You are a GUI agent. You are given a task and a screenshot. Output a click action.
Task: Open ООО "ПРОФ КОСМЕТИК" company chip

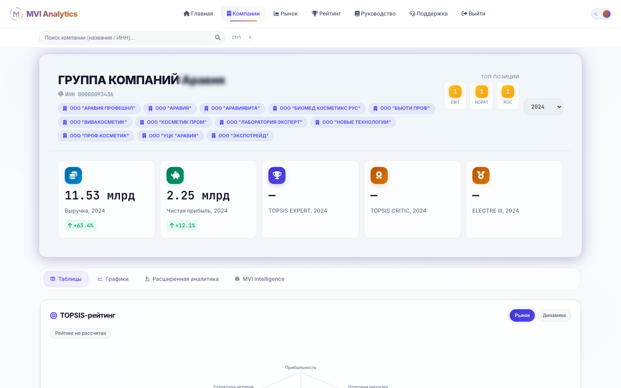pyautogui.click(x=96, y=136)
